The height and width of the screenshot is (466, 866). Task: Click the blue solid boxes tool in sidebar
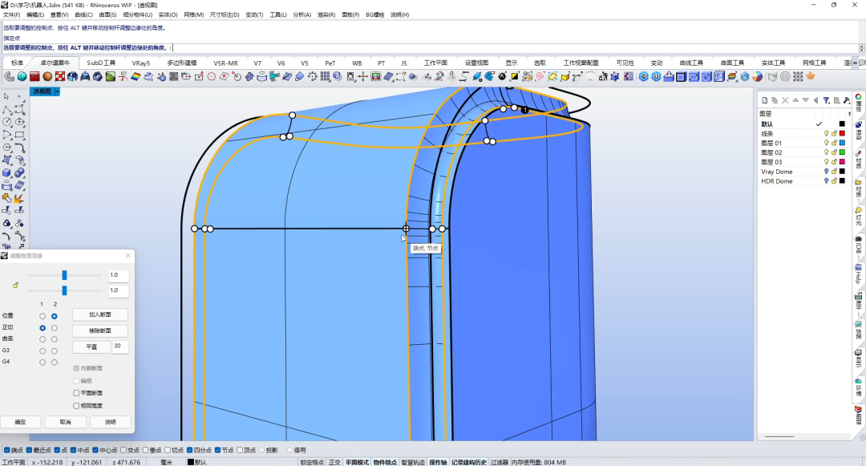[6, 173]
